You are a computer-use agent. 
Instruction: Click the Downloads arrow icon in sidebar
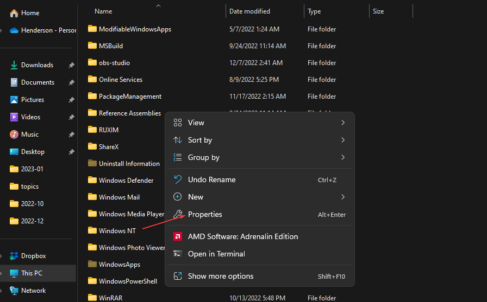tap(14, 65)
